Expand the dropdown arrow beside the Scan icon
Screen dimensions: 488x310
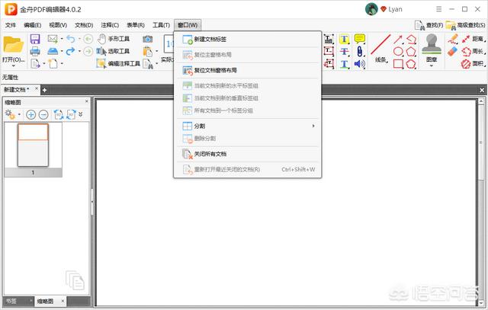point(62,51)
